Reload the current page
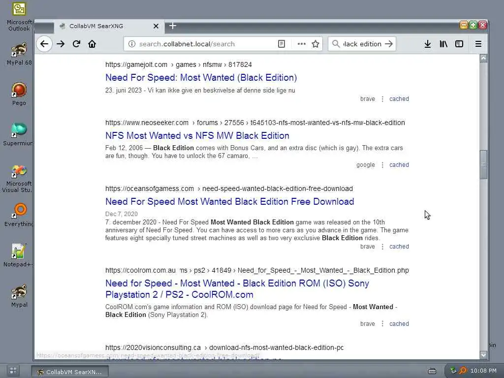 point(76,44)
